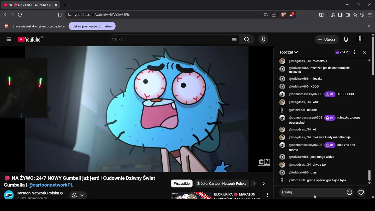Open chat options three-dot menu

pyautogui.click(x=354, y=52)
